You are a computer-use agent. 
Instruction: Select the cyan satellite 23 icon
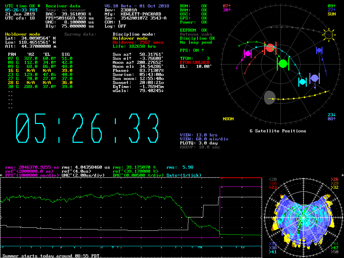tap(302, 82)
